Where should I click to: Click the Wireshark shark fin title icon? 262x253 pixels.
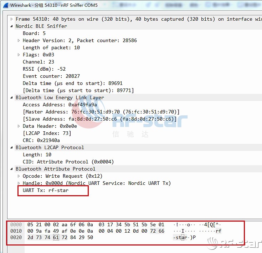6,5
